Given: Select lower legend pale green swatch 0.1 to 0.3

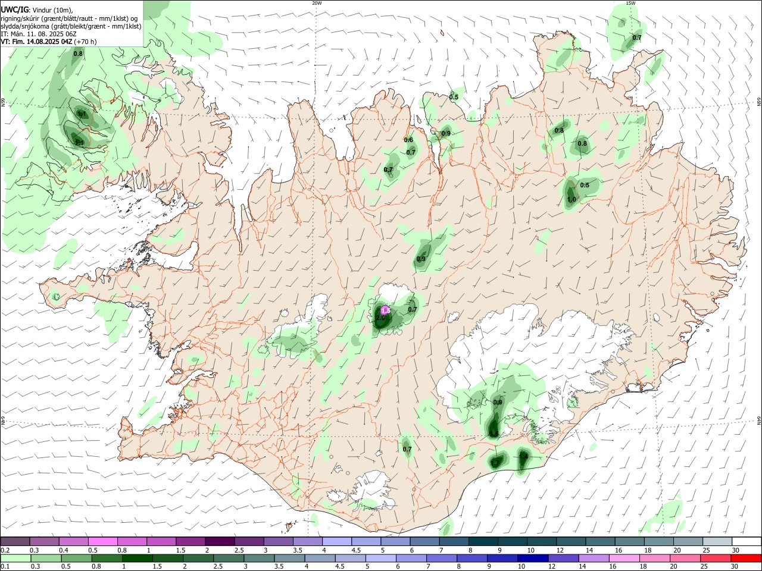Looking at the screenshot, I should coord(15,558).
